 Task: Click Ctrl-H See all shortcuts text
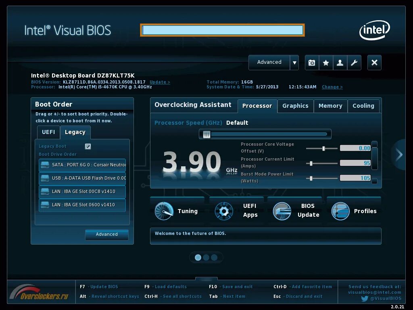coord(173,296)
